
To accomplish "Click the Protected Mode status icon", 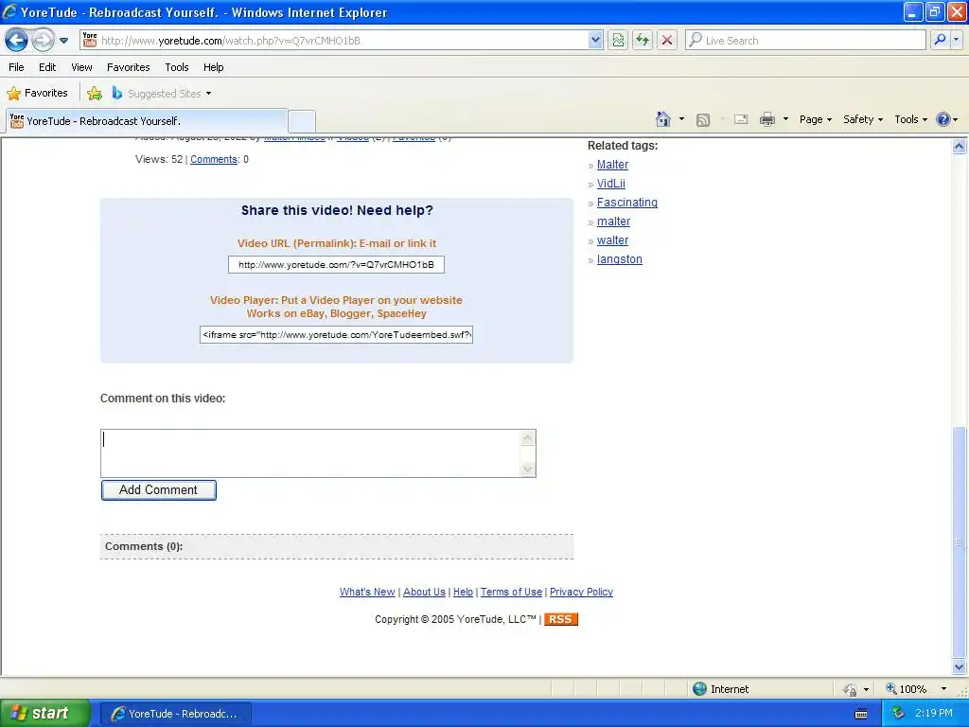I will tap(851, 689).
